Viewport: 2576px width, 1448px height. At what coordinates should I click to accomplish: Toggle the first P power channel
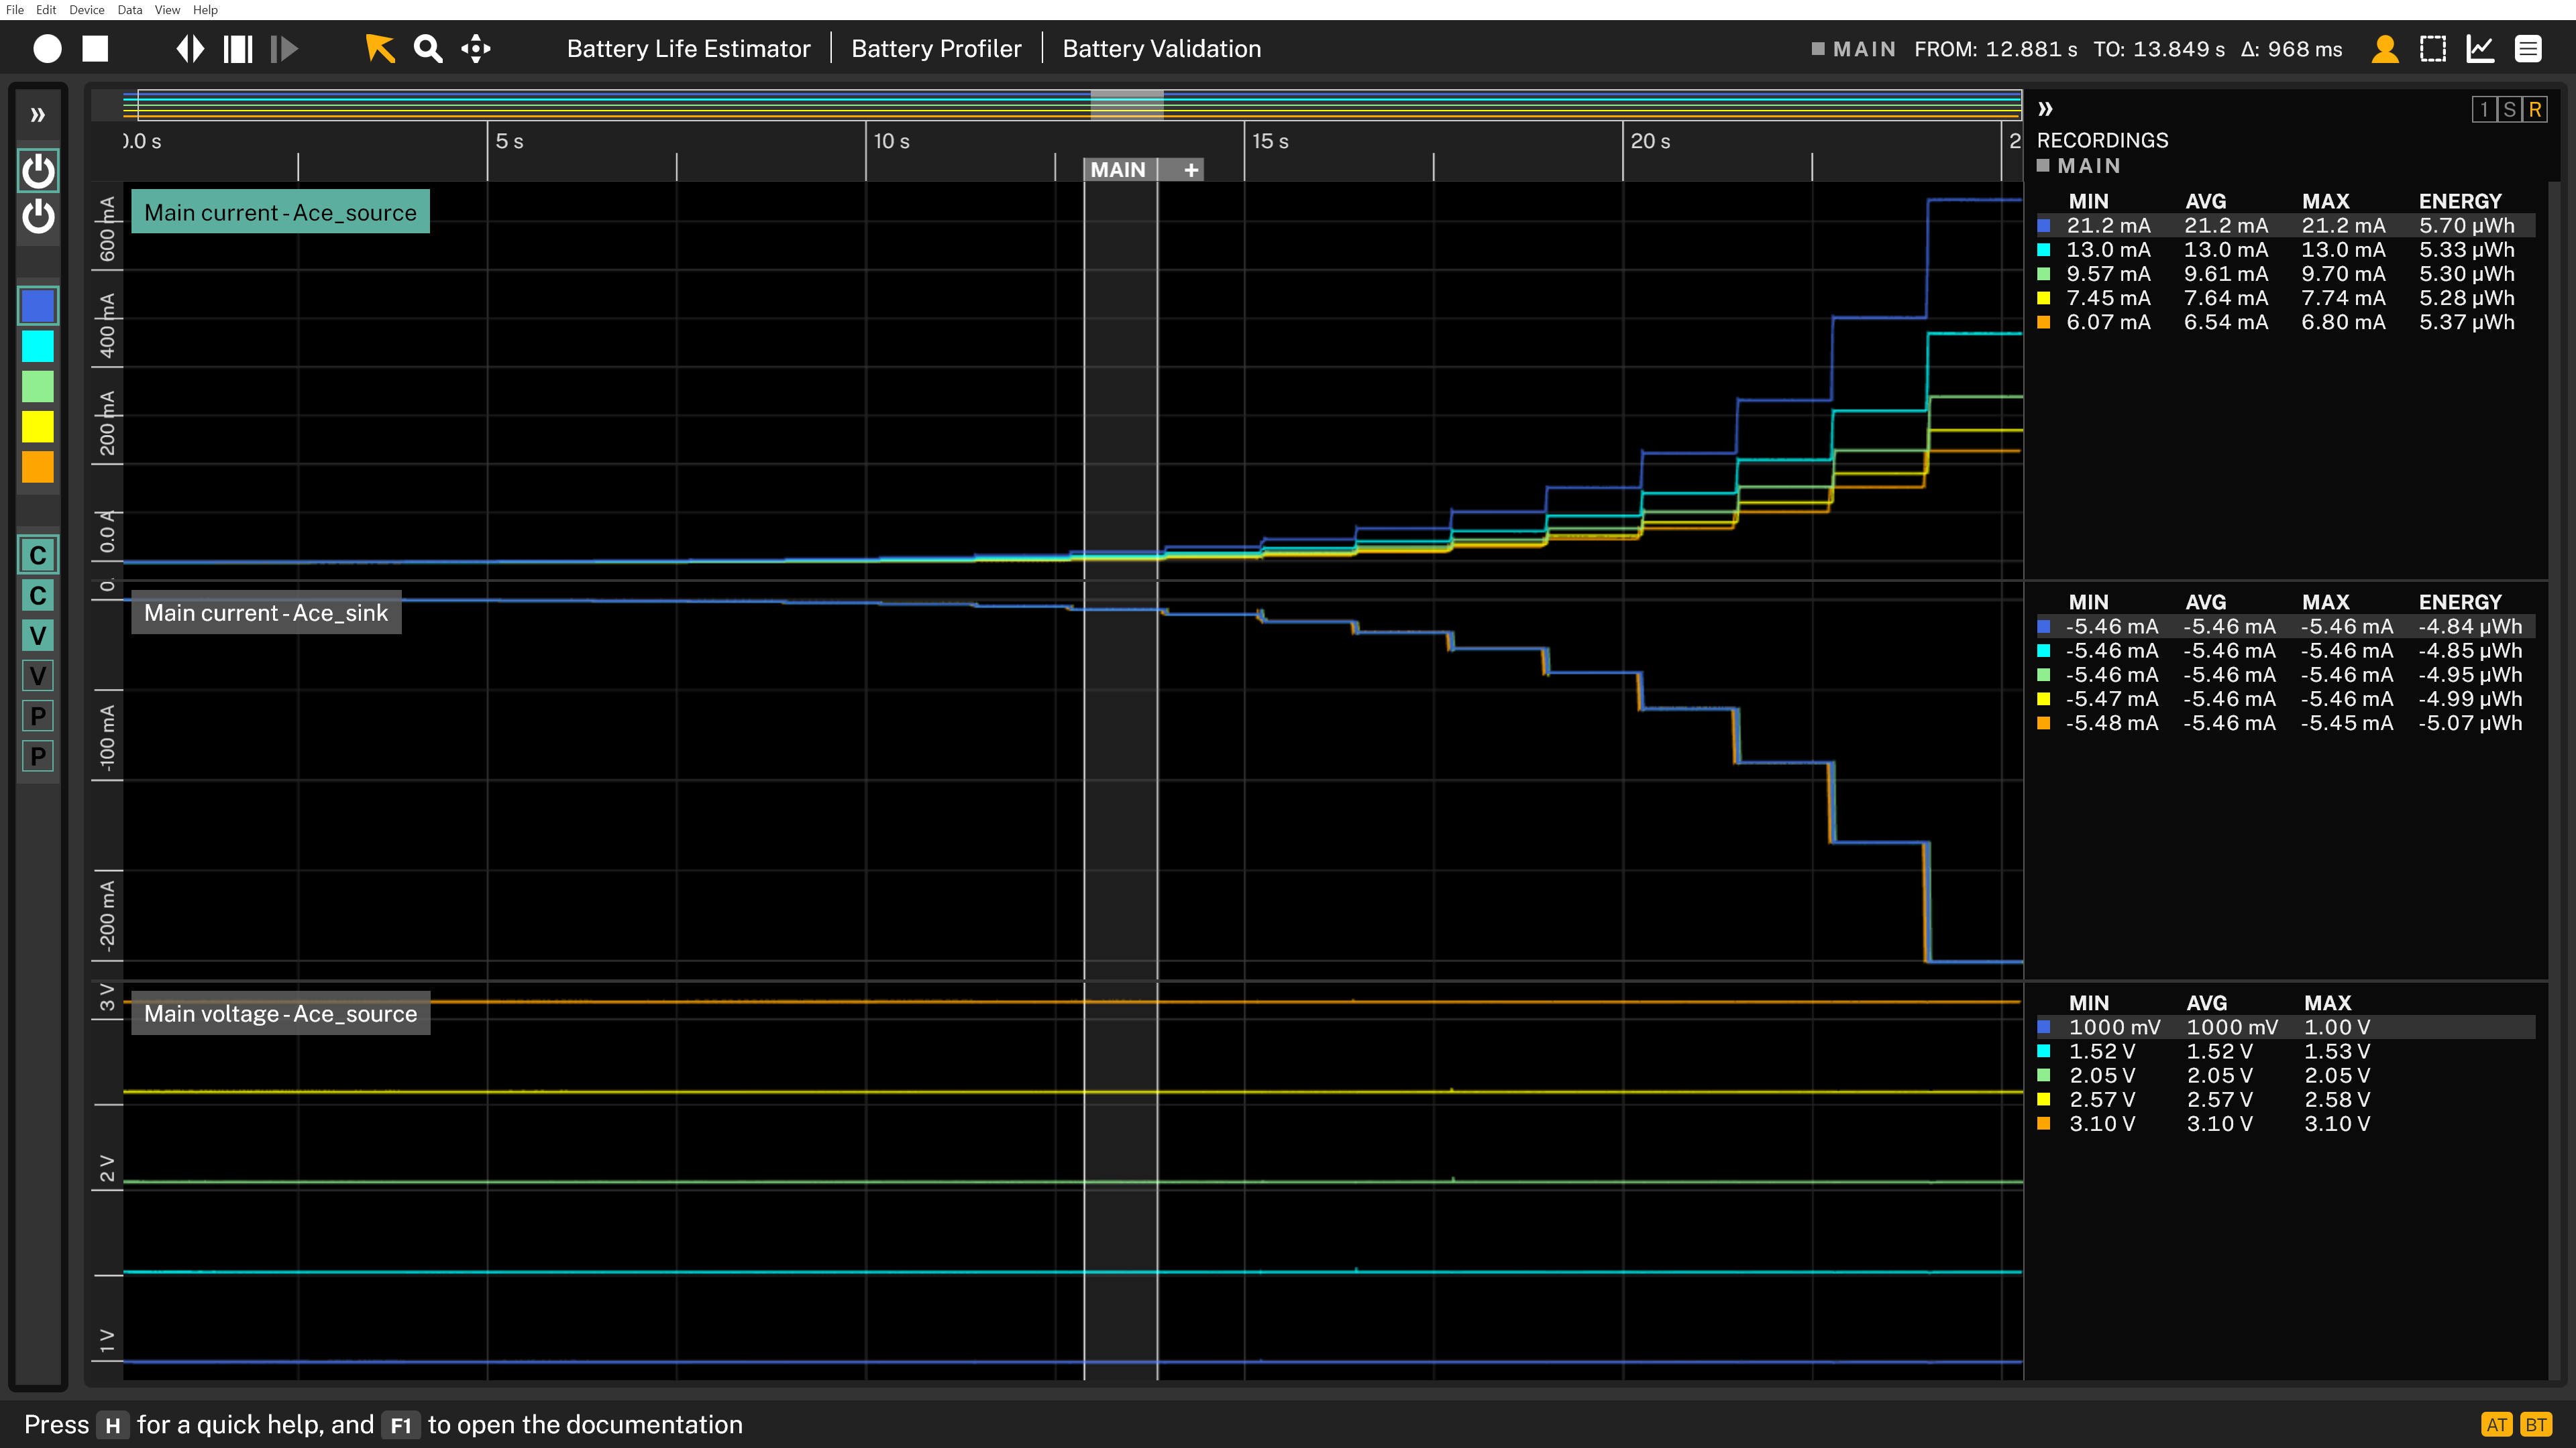coord(38,717)
